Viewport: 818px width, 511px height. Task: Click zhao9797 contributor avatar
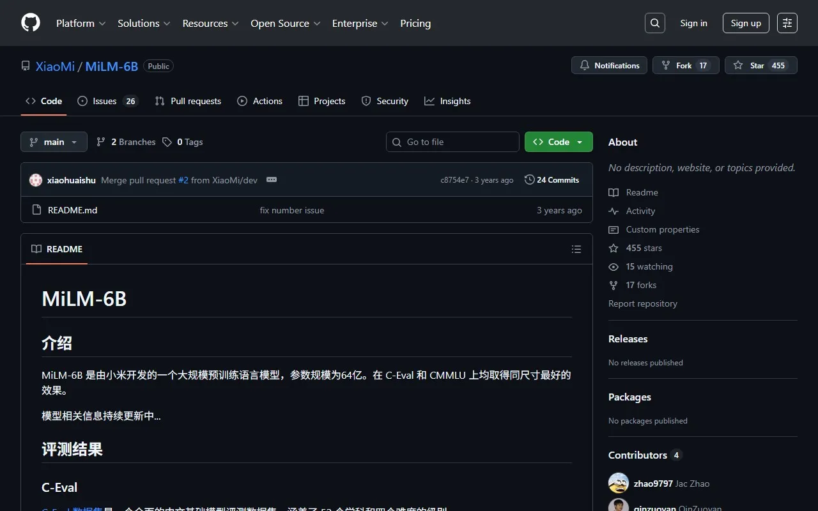pos(619,484)
